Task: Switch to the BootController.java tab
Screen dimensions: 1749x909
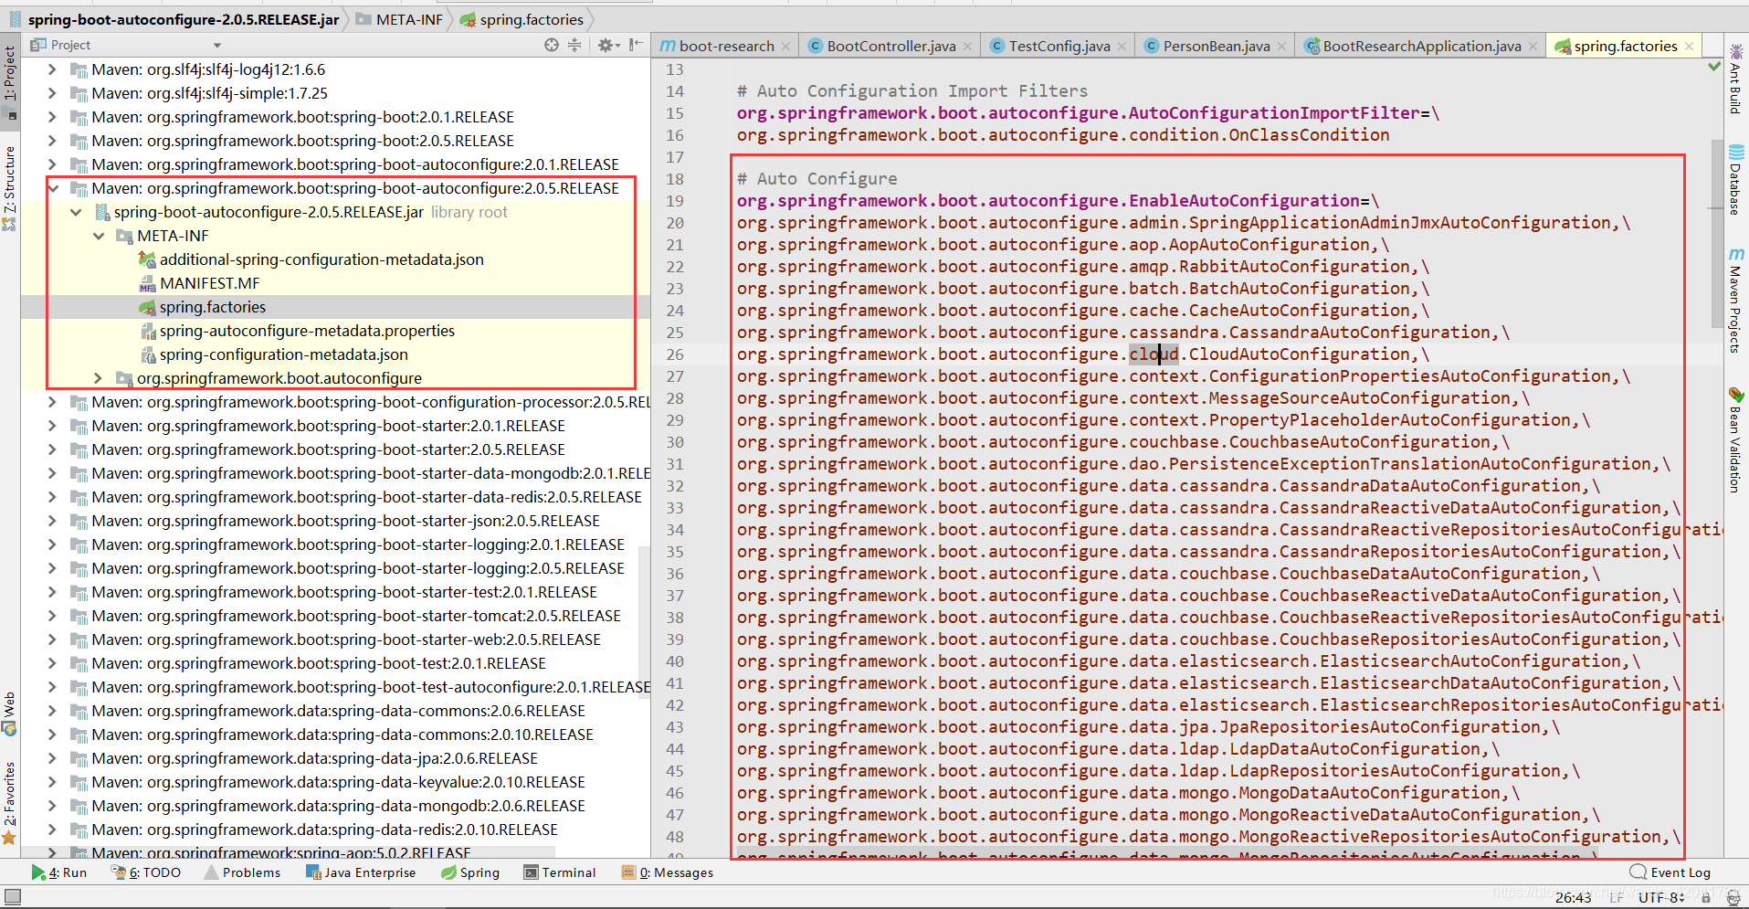Action: tap(891, 46)
